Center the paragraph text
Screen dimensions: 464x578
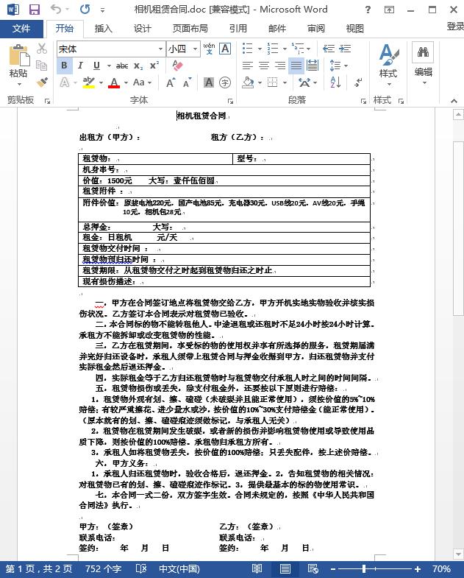tap(264, 66)
